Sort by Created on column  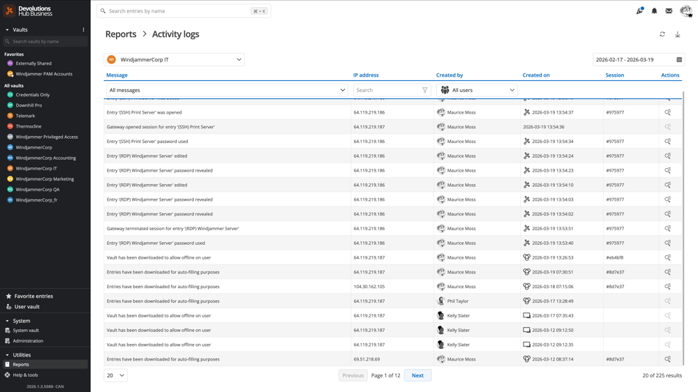click(x=536, y=75)
